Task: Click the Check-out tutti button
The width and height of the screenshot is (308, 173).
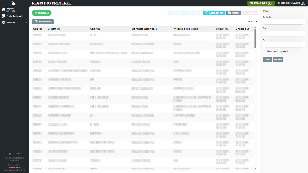Action: tap(214, 13)
